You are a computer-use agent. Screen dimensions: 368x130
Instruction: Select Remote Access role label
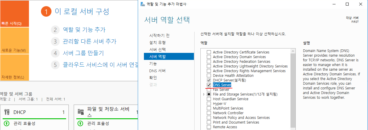tap(225, 127)
